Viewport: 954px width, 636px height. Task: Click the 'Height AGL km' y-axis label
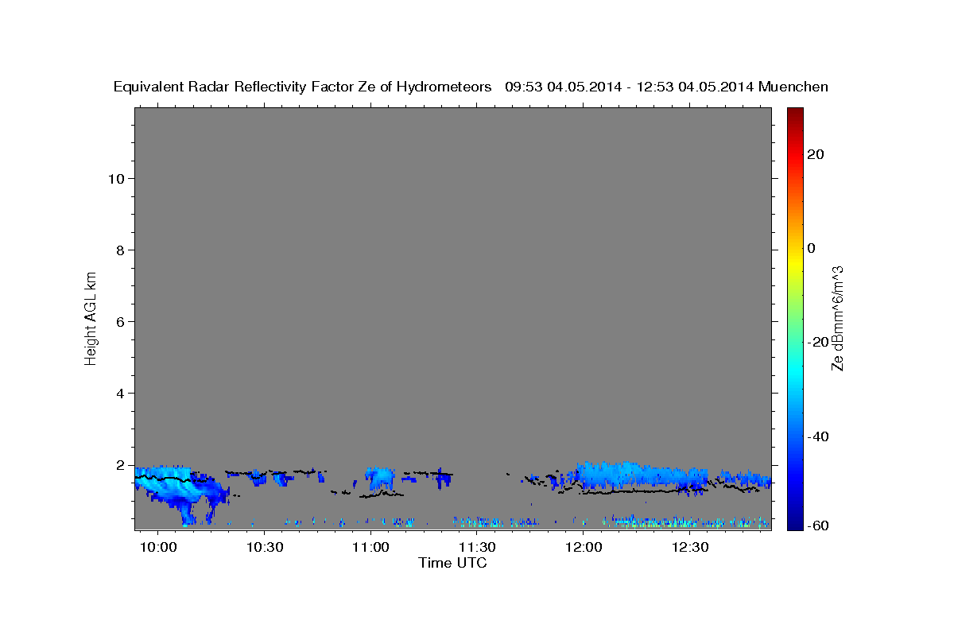point(91,317)
